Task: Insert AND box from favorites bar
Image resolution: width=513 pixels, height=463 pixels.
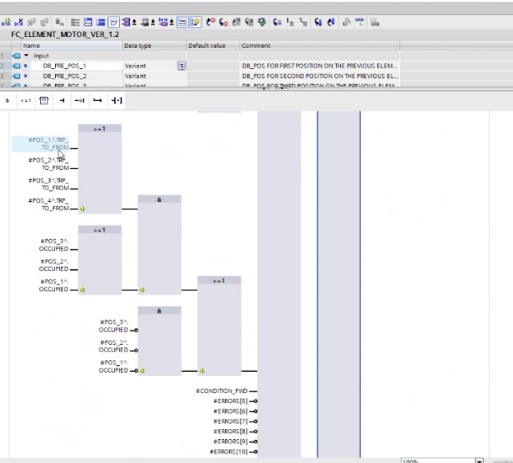Action: coord(7,101)
